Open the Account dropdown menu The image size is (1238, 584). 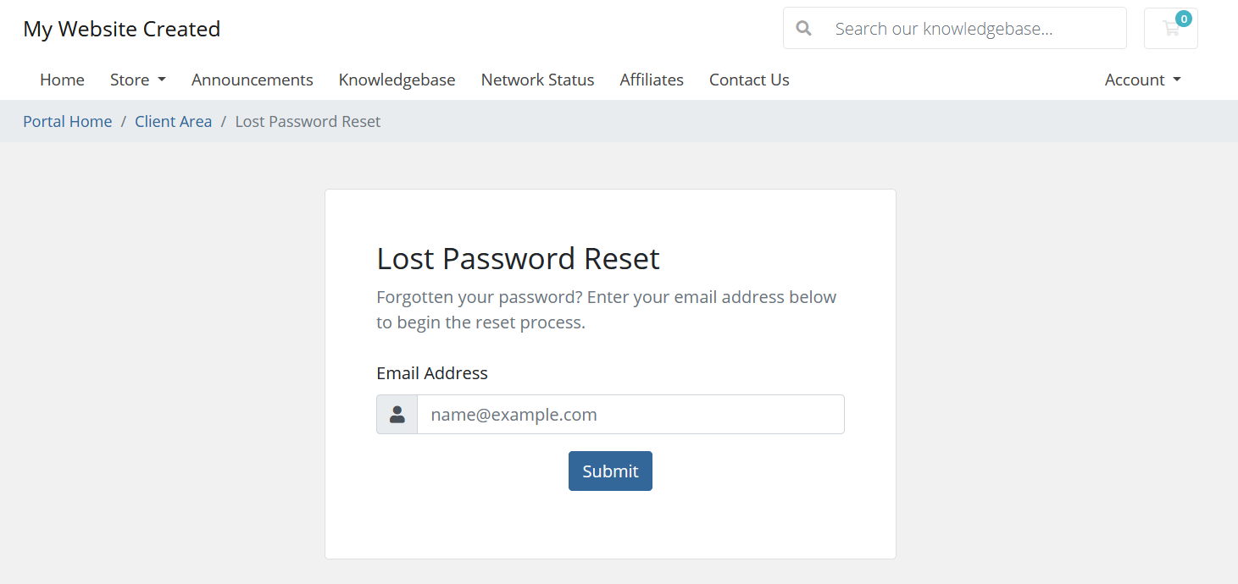tap(1142, 80)
